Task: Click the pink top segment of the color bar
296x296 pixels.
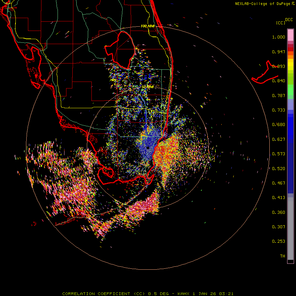Action: (290, 35)
